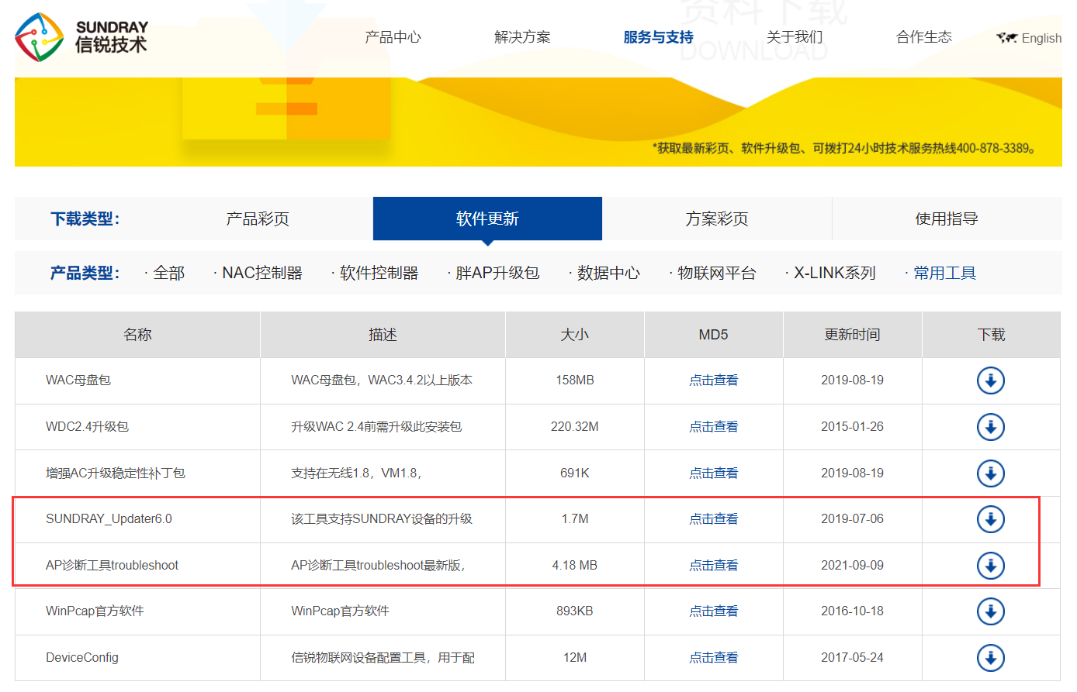Download the WAC母盘包 package
The image size is (1077, 692).
tap(991, 380)
